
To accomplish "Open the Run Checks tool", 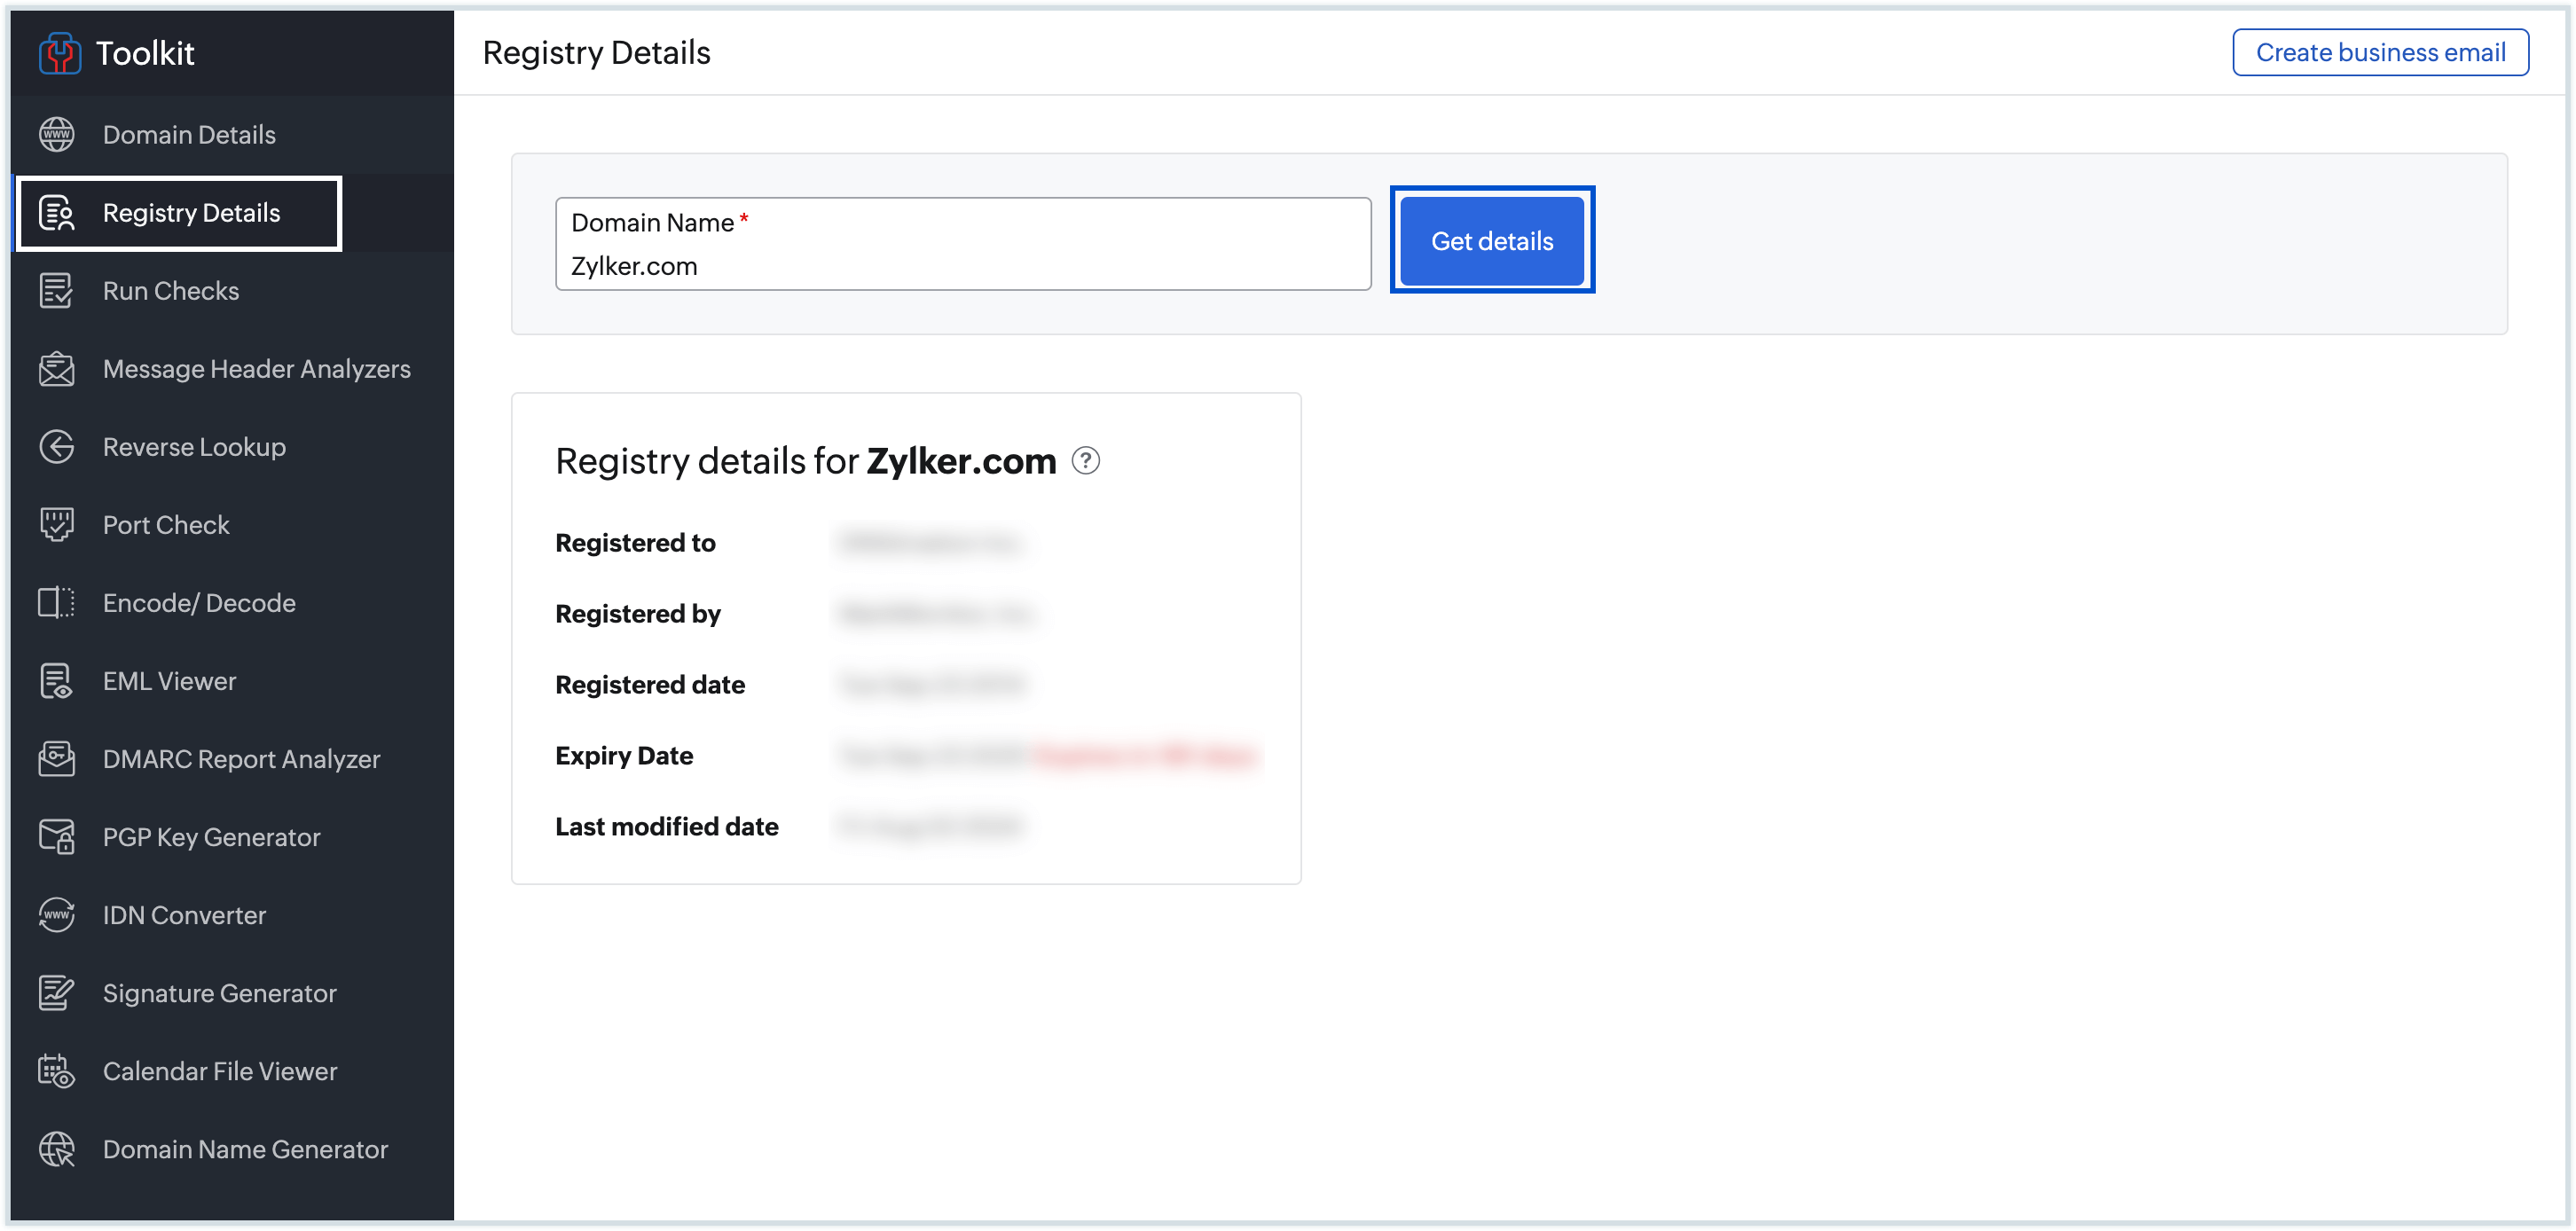I will pos(170,290).
